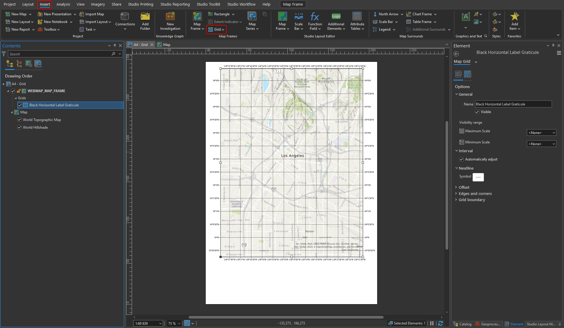Open the Function Field tool
The width and height of the screenshot is (564, 328).
[x=315, y=21]
